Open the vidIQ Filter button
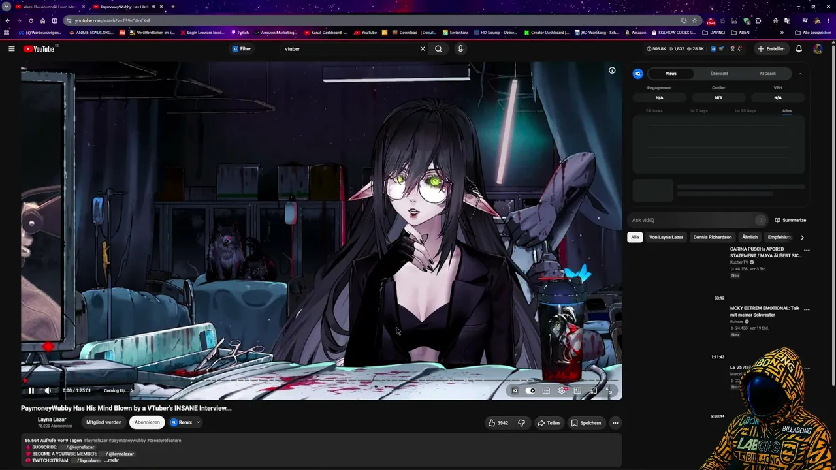 coord(242,49)
